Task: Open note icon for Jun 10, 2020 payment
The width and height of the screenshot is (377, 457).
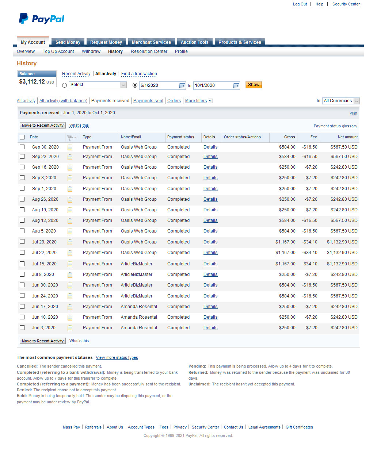Action: tap(70, 318)
